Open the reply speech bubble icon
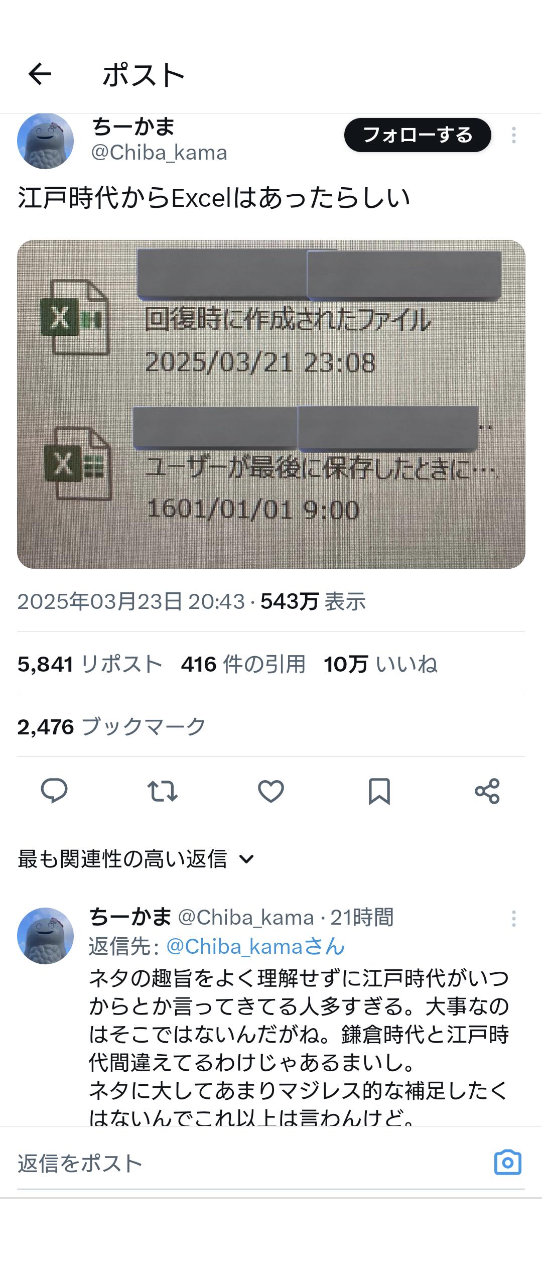This screenshot has width=542, height=1265. point(54,791)
